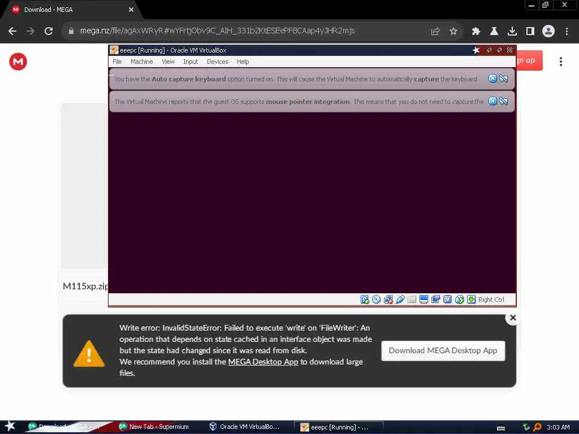Open the Input menu

pyautogui.click(x=191, y=62)
